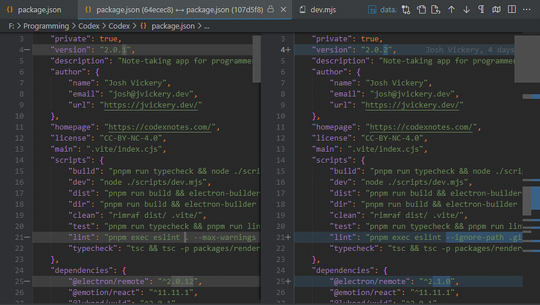Click the compare changes icon in editor toolbar

tap(406, 10)
